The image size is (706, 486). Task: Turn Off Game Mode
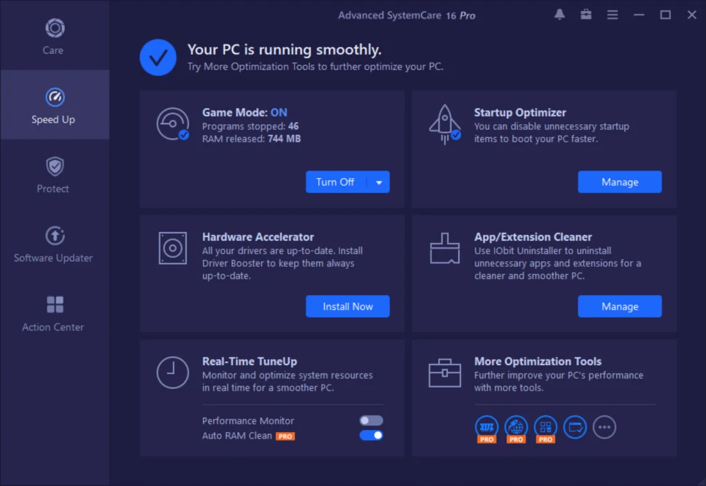tap(335, 182)
